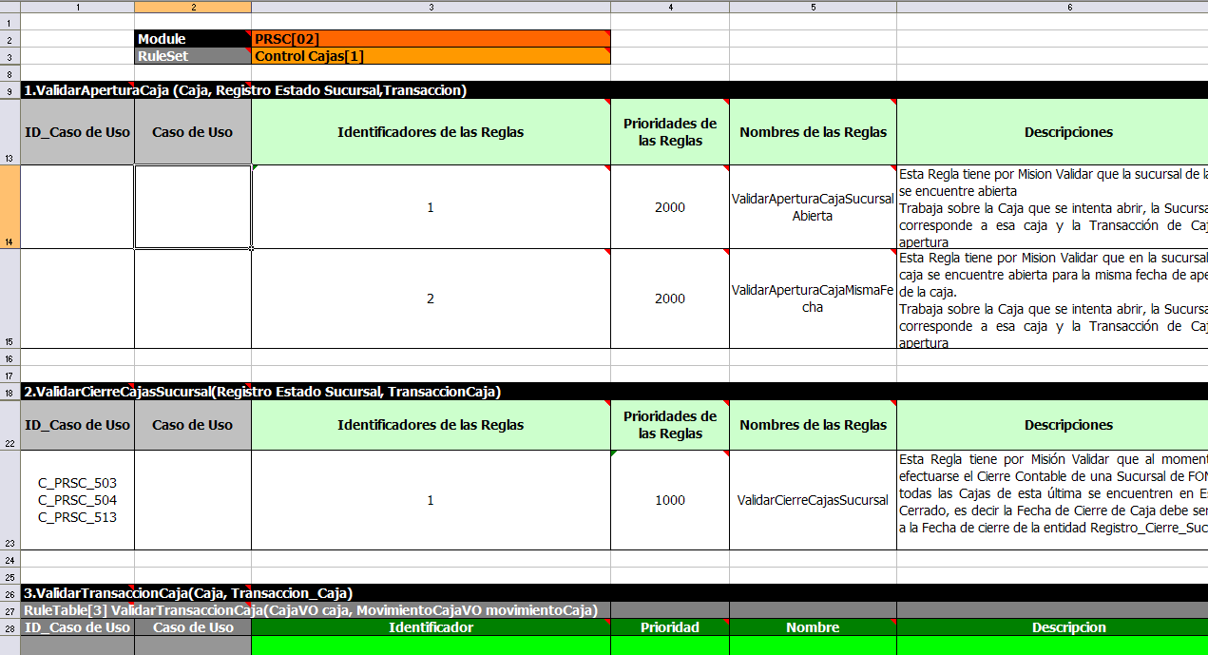This screenshot has height=655, width=1208.
Task: Select column header 3
Action: tap(431, 7)
